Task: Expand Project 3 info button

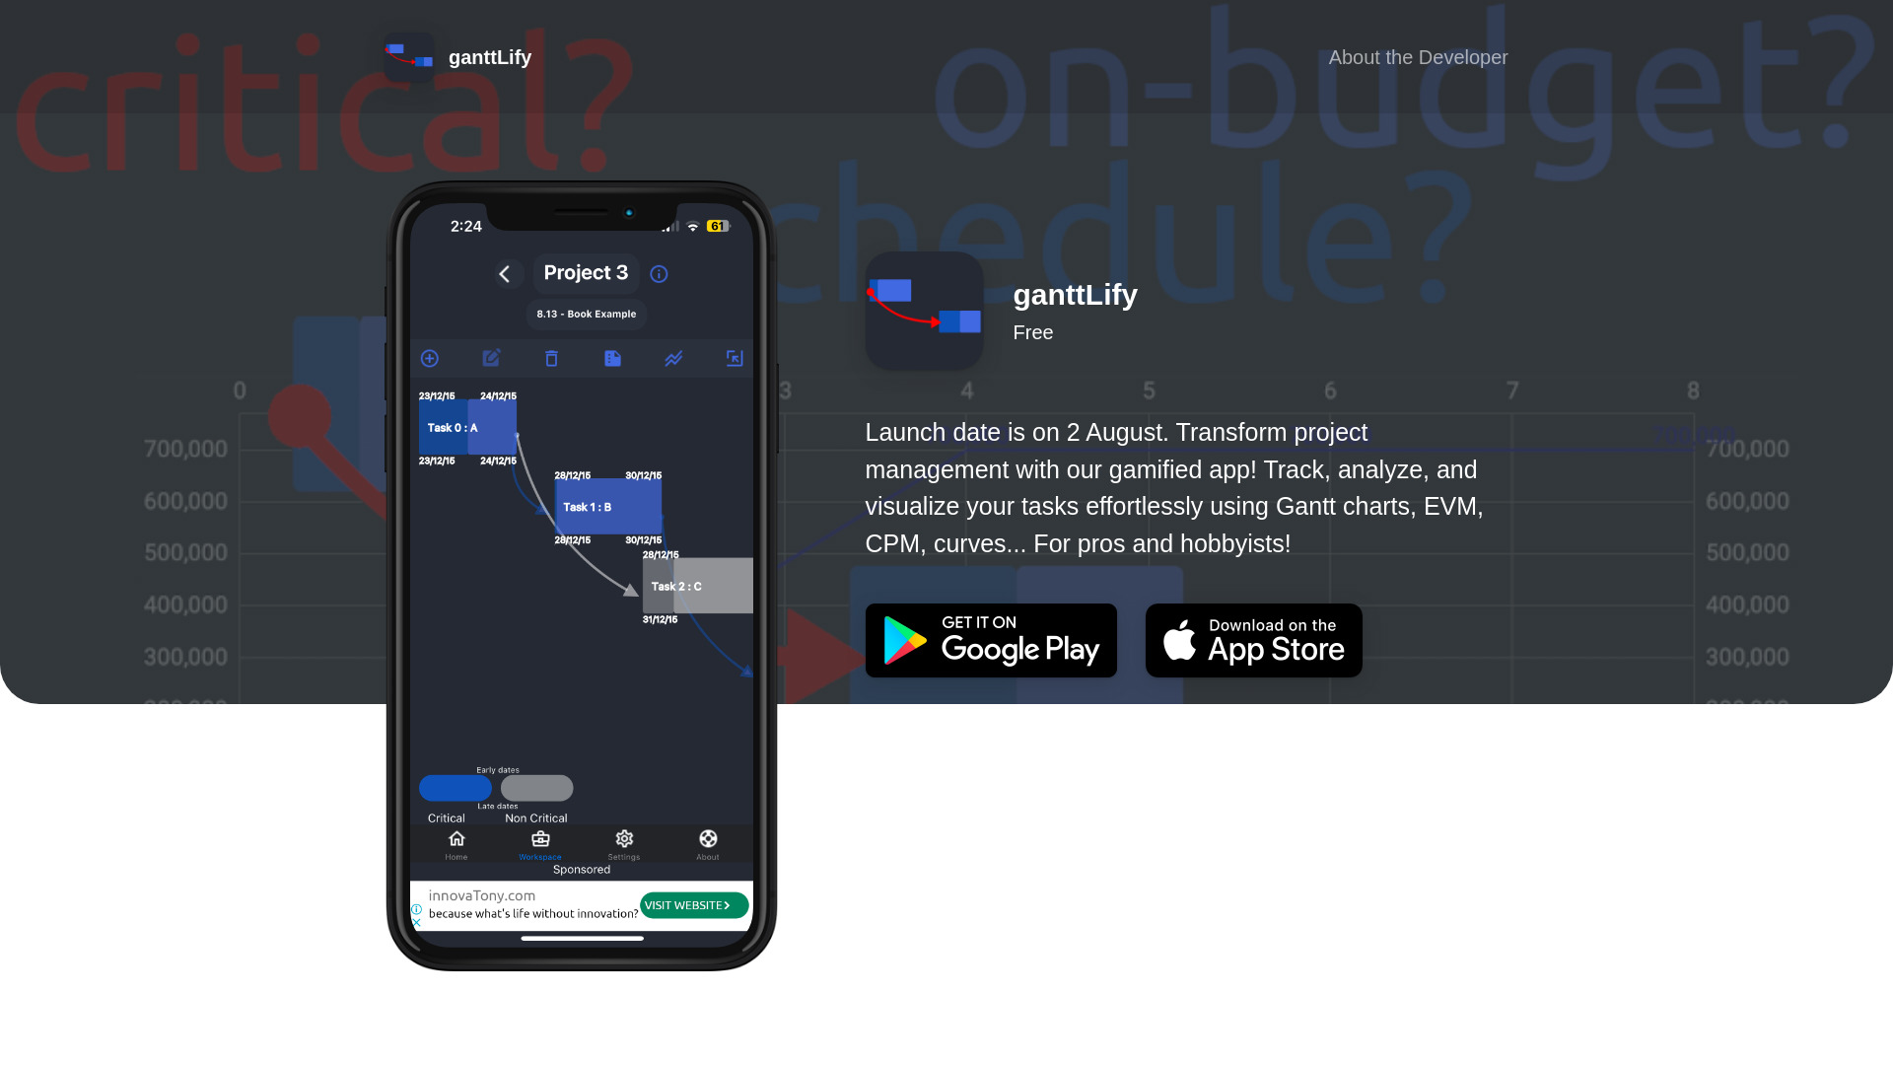Action: 661,273
